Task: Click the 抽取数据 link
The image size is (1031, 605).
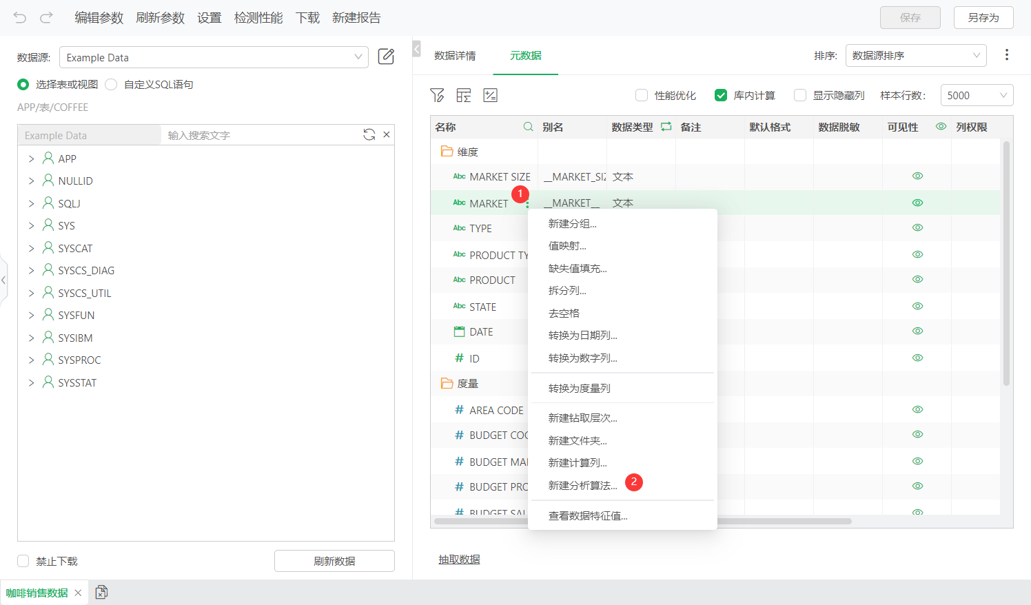Action: tap(459, 560)
